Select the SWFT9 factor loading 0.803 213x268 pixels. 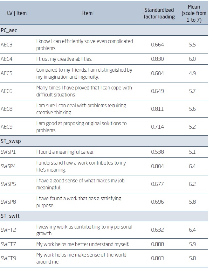pyautogui.click(x=157, y=258)
